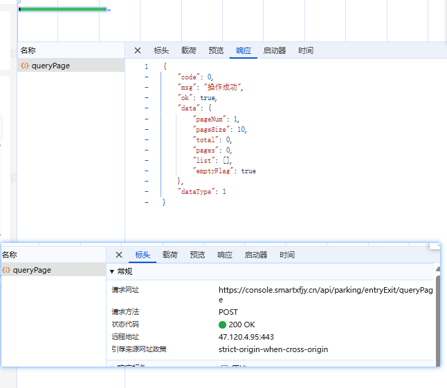Image resolution: width=447 pixels, height=388 pixels.
Task: Click JSON icon beside lower queryPage
Action: [x=6, y=270]
